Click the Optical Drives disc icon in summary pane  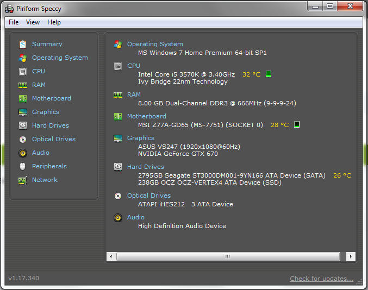point(118,196)
